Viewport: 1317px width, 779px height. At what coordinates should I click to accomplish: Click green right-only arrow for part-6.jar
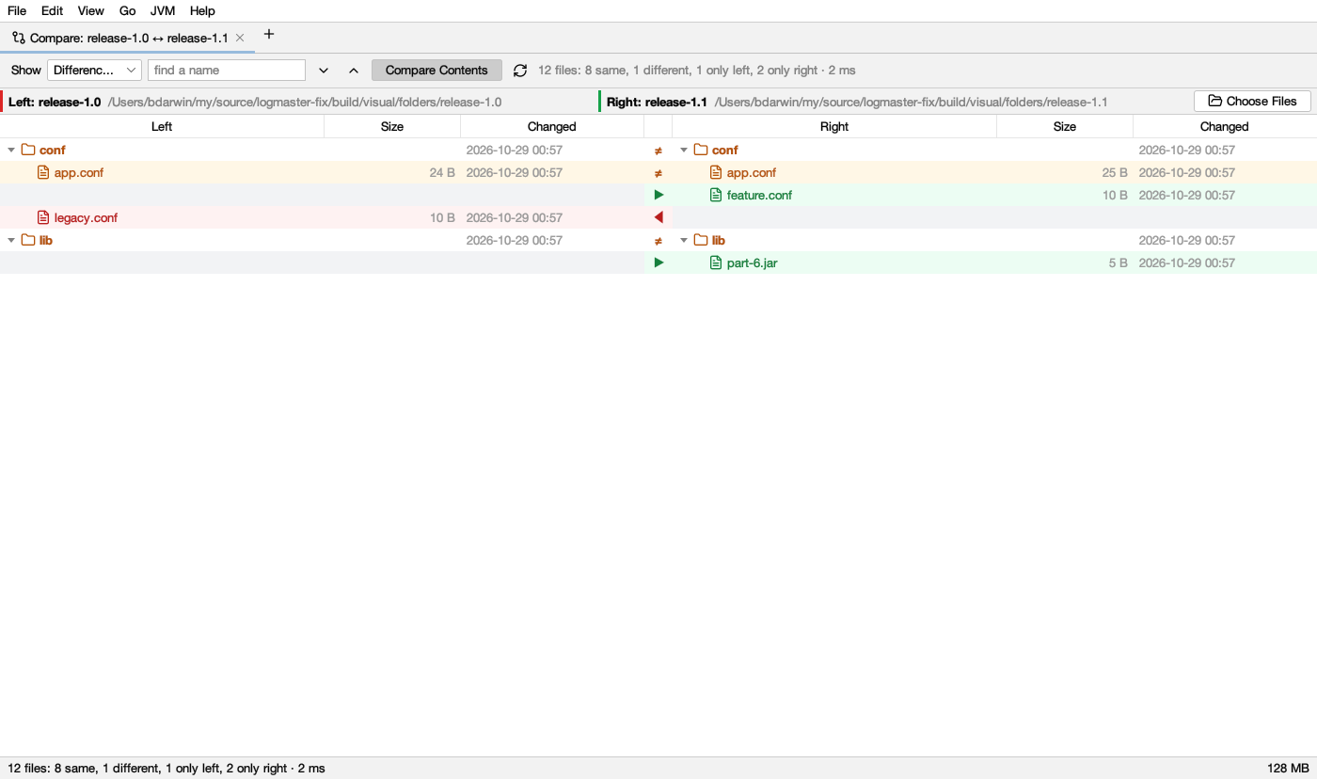coord(658,262)
